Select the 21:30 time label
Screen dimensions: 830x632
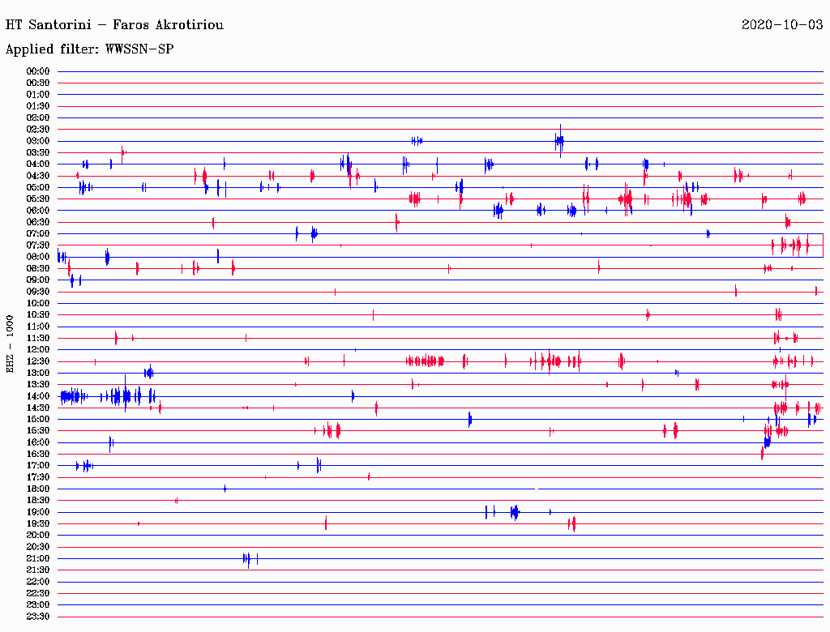coord(37,570)
